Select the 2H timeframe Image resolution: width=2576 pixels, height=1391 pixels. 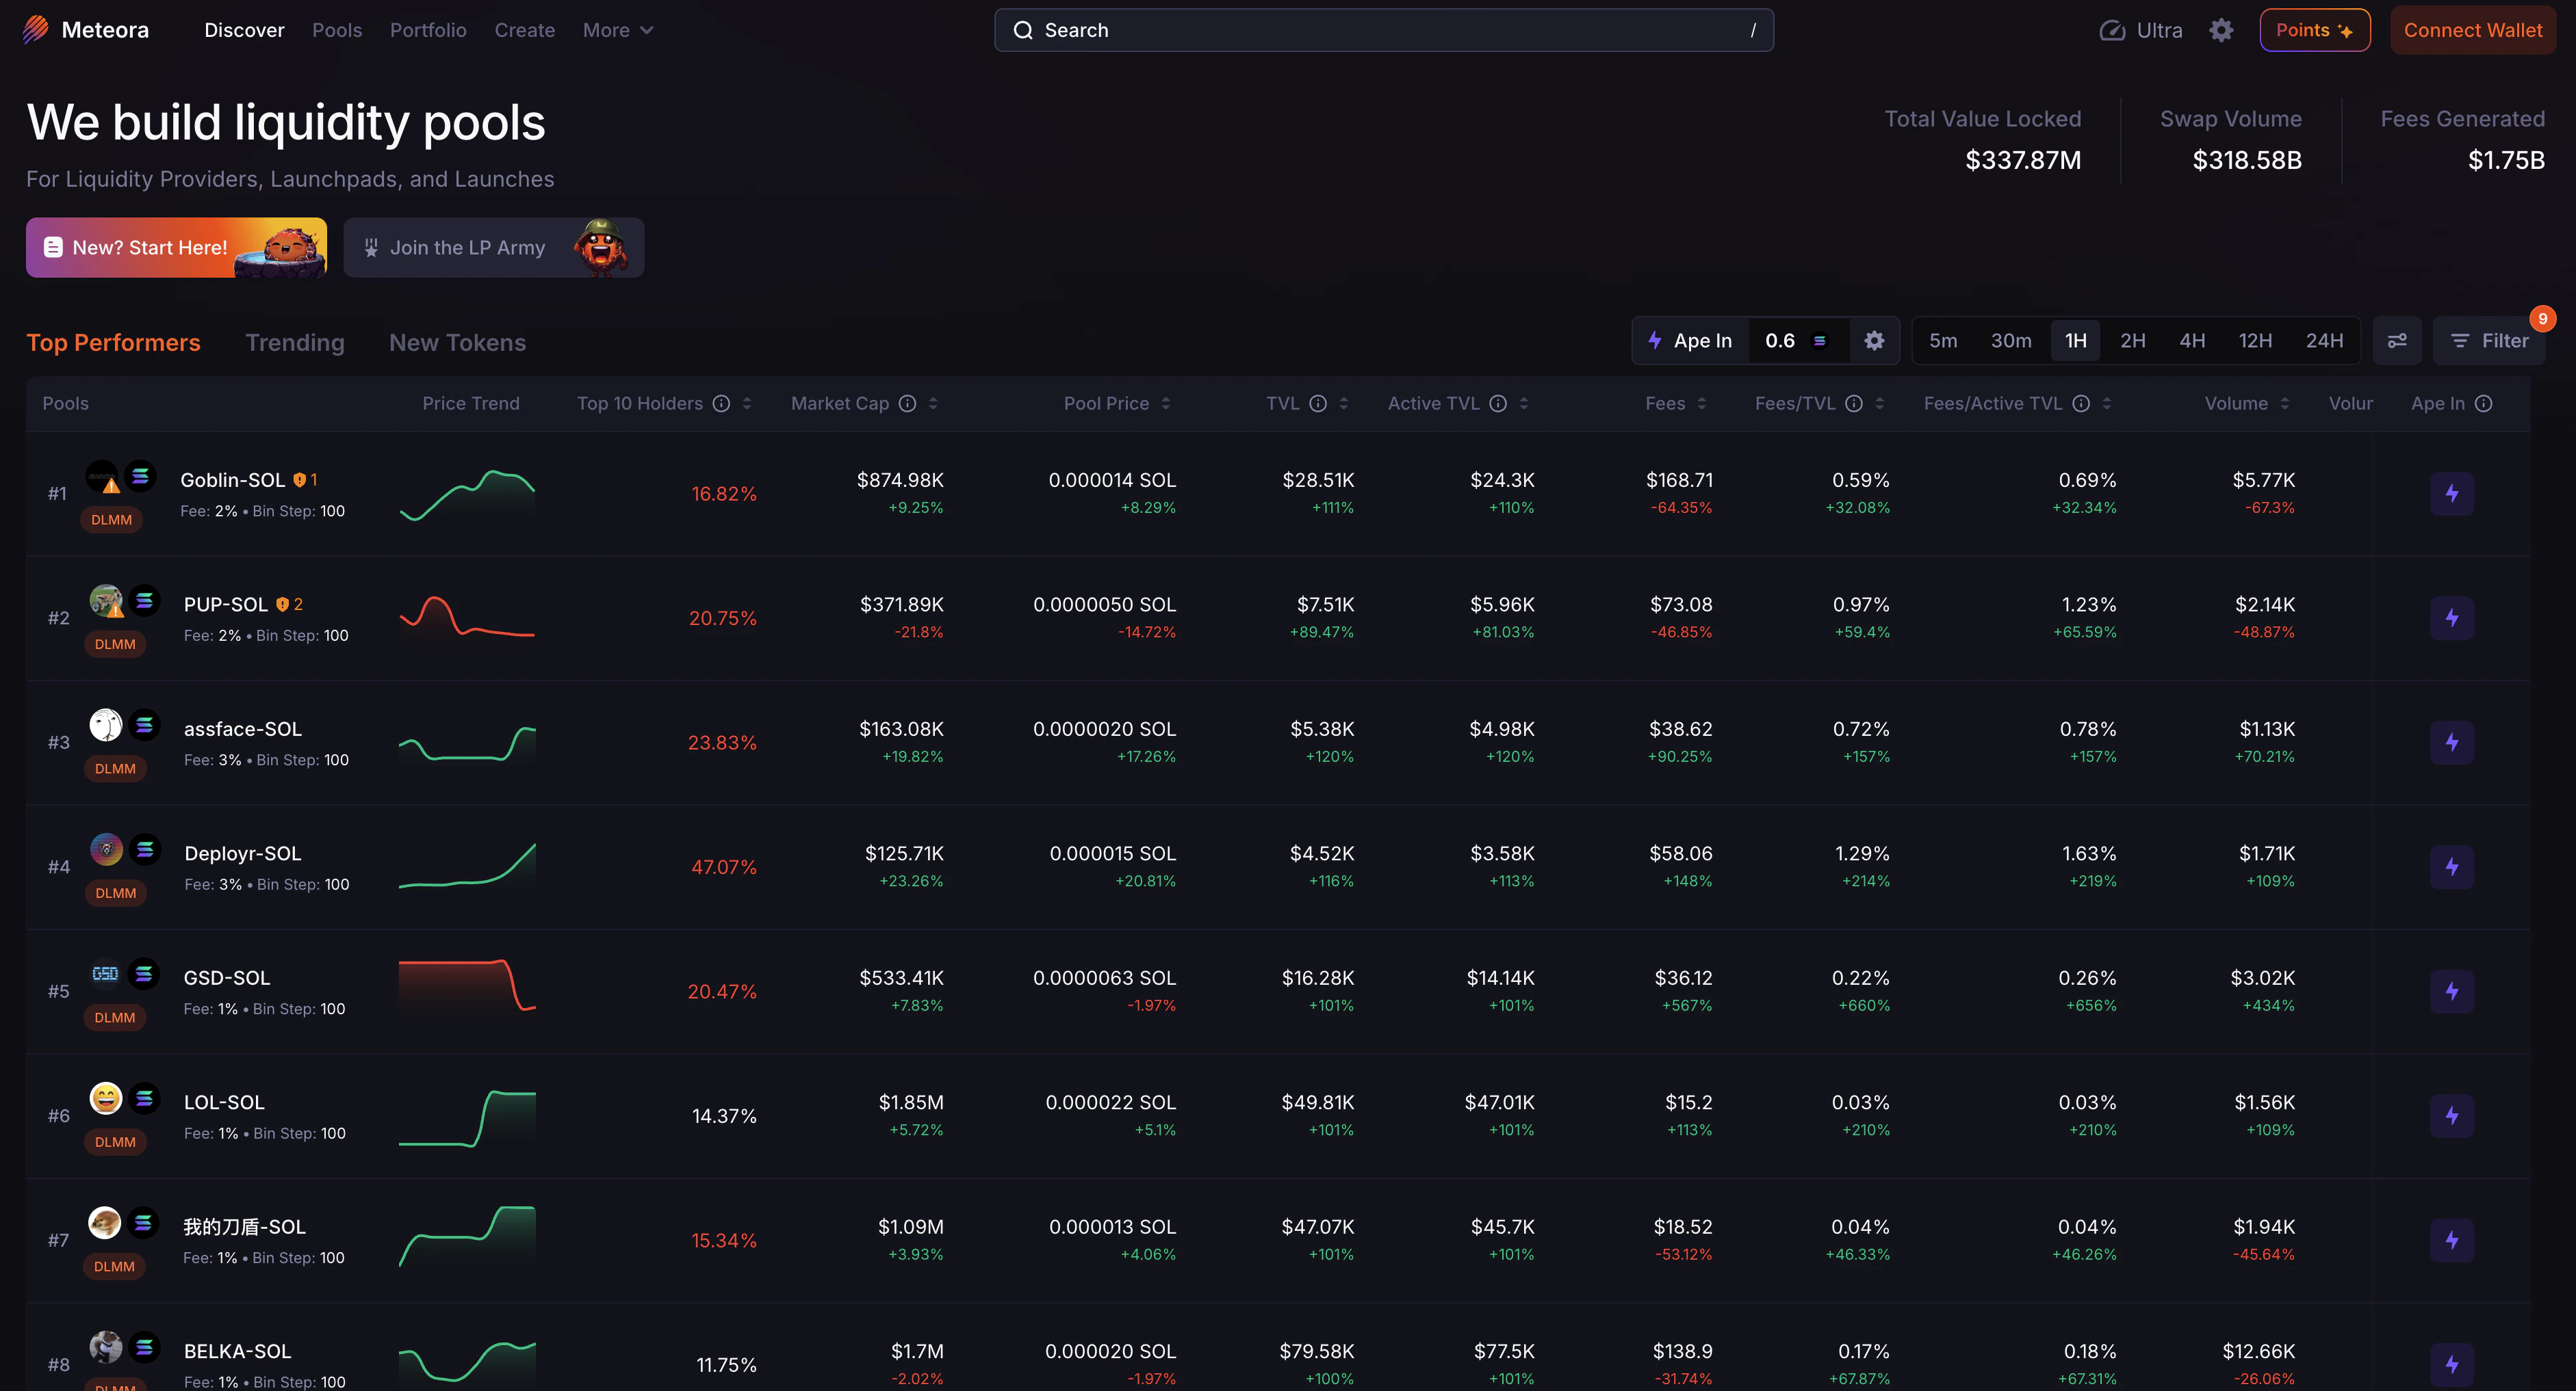pos(2133,341)
